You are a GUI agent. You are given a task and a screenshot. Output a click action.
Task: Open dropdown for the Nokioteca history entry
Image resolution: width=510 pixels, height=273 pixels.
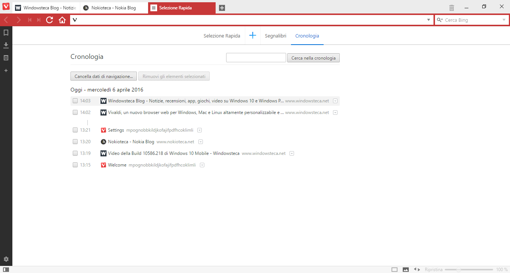pos(201,142)
